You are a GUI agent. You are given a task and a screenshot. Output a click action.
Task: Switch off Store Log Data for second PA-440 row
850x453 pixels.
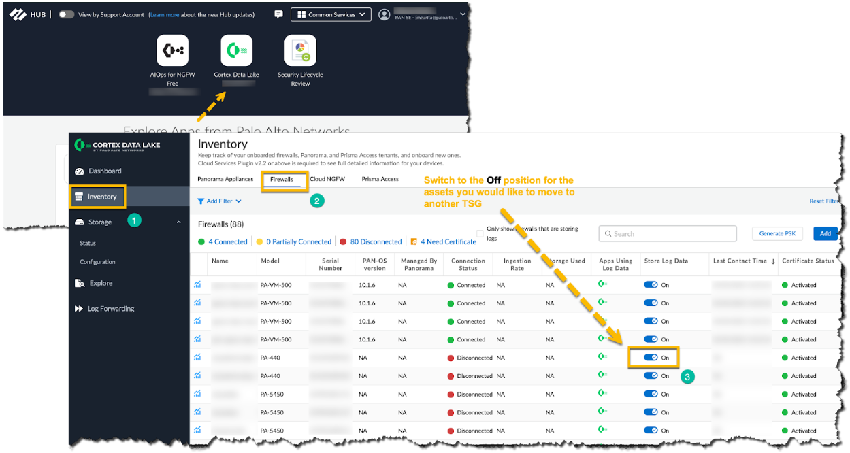click(x=651, y=375)
